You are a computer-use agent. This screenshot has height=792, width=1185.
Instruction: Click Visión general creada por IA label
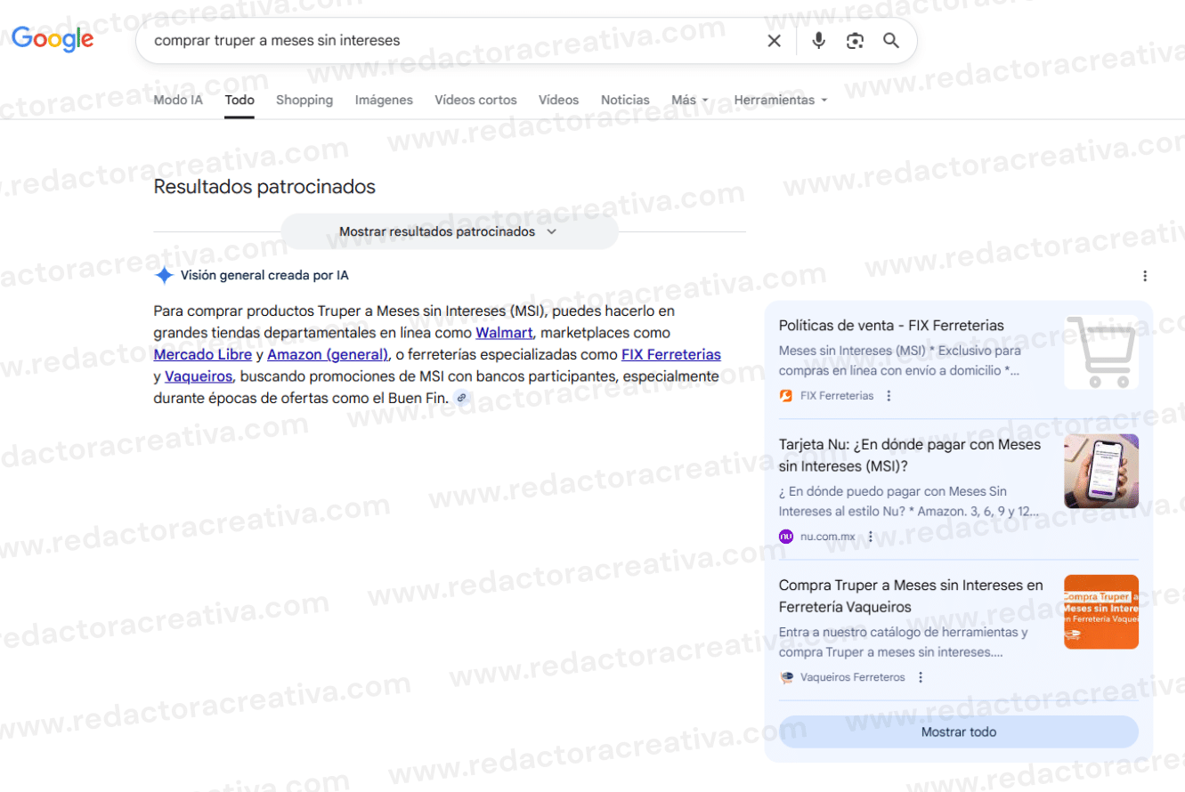tap(264, 276)
